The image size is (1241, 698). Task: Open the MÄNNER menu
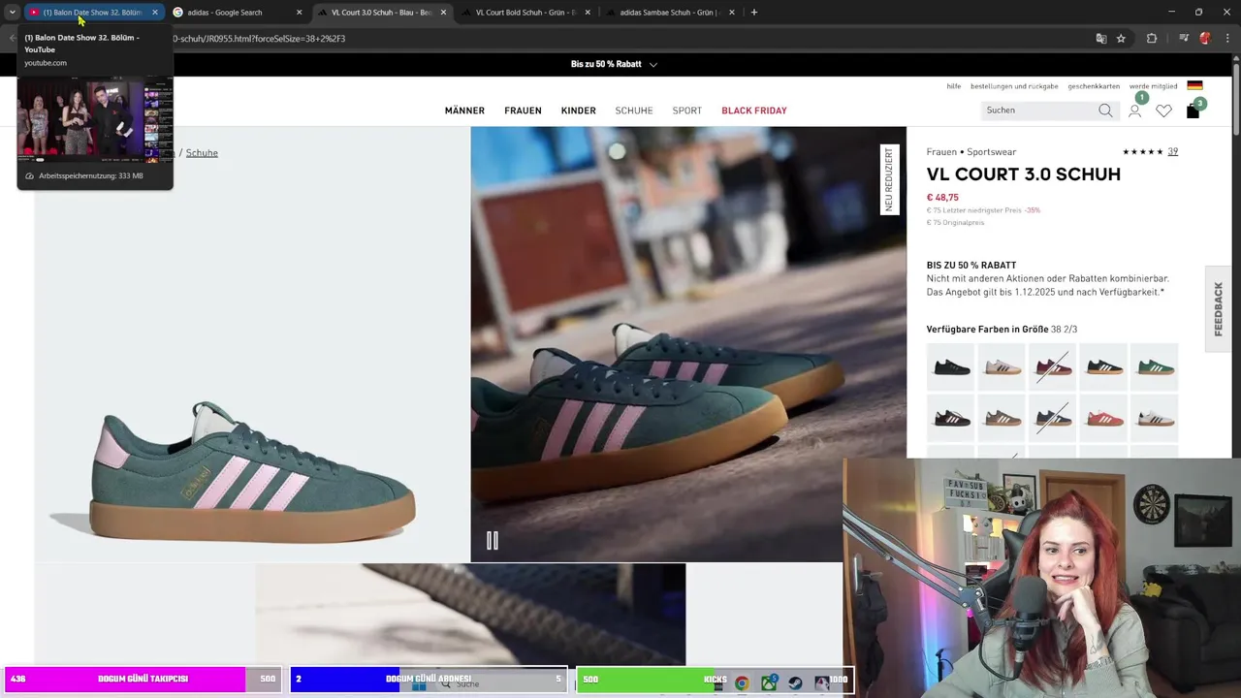pos(464,111)
